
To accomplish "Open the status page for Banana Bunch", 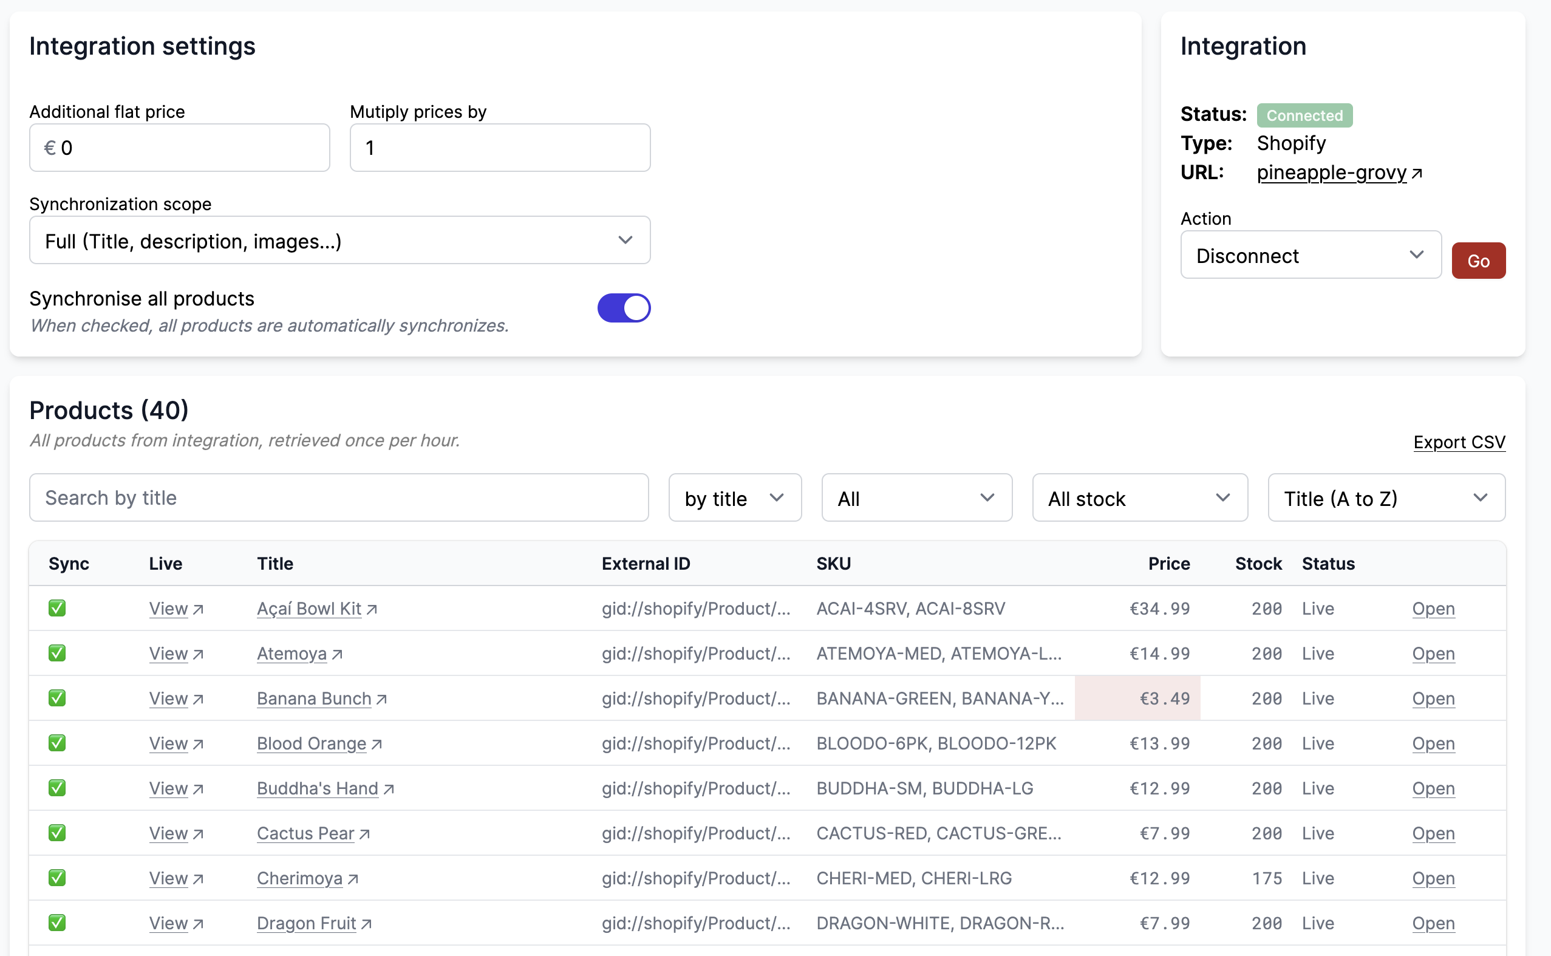I will coord(1433,698).
